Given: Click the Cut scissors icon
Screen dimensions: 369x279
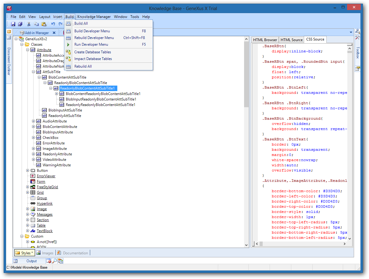Looking at the screenshot, I should [x=29, y=24].
